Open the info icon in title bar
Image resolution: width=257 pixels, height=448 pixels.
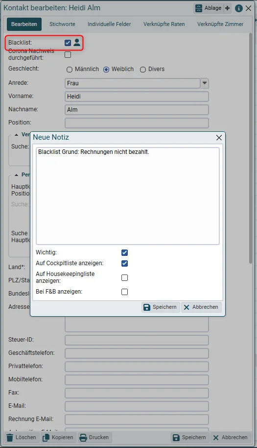click(x=239, y=8)
